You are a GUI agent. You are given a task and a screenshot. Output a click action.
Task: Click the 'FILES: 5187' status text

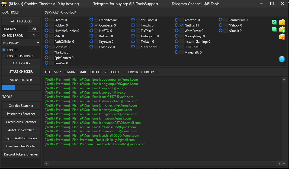click(x=53, y=72)
